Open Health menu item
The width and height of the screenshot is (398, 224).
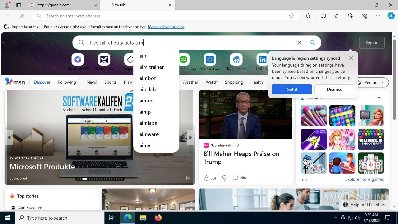click(x=257, y=82)
